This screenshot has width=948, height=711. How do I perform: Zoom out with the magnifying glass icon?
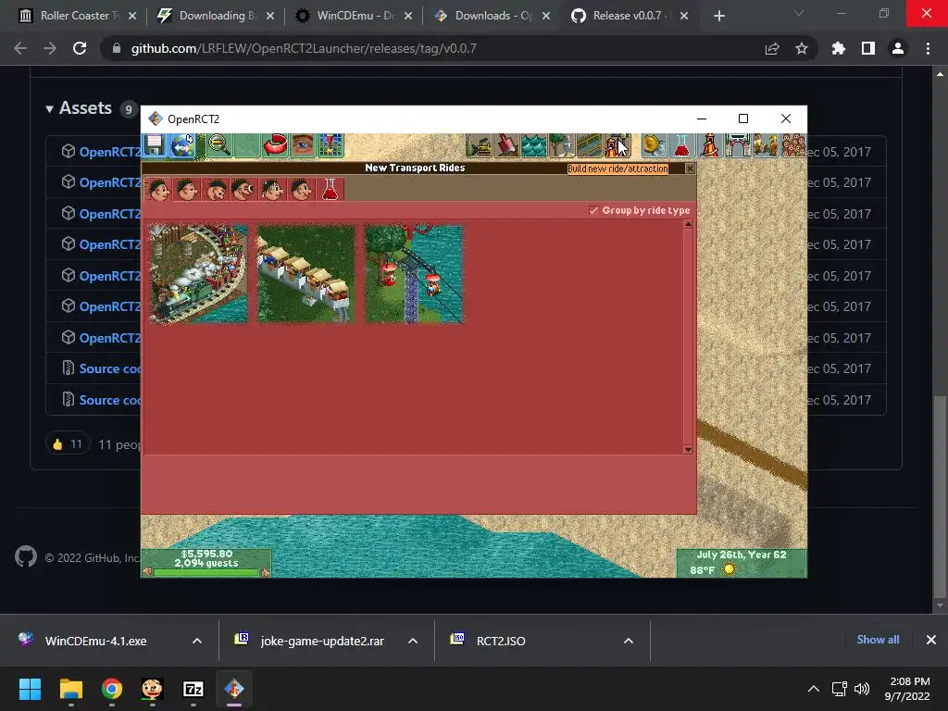point(219,145)
